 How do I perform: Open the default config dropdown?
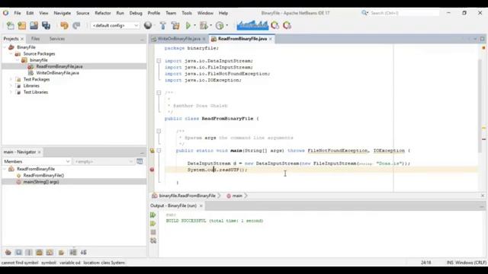[115, 25]
